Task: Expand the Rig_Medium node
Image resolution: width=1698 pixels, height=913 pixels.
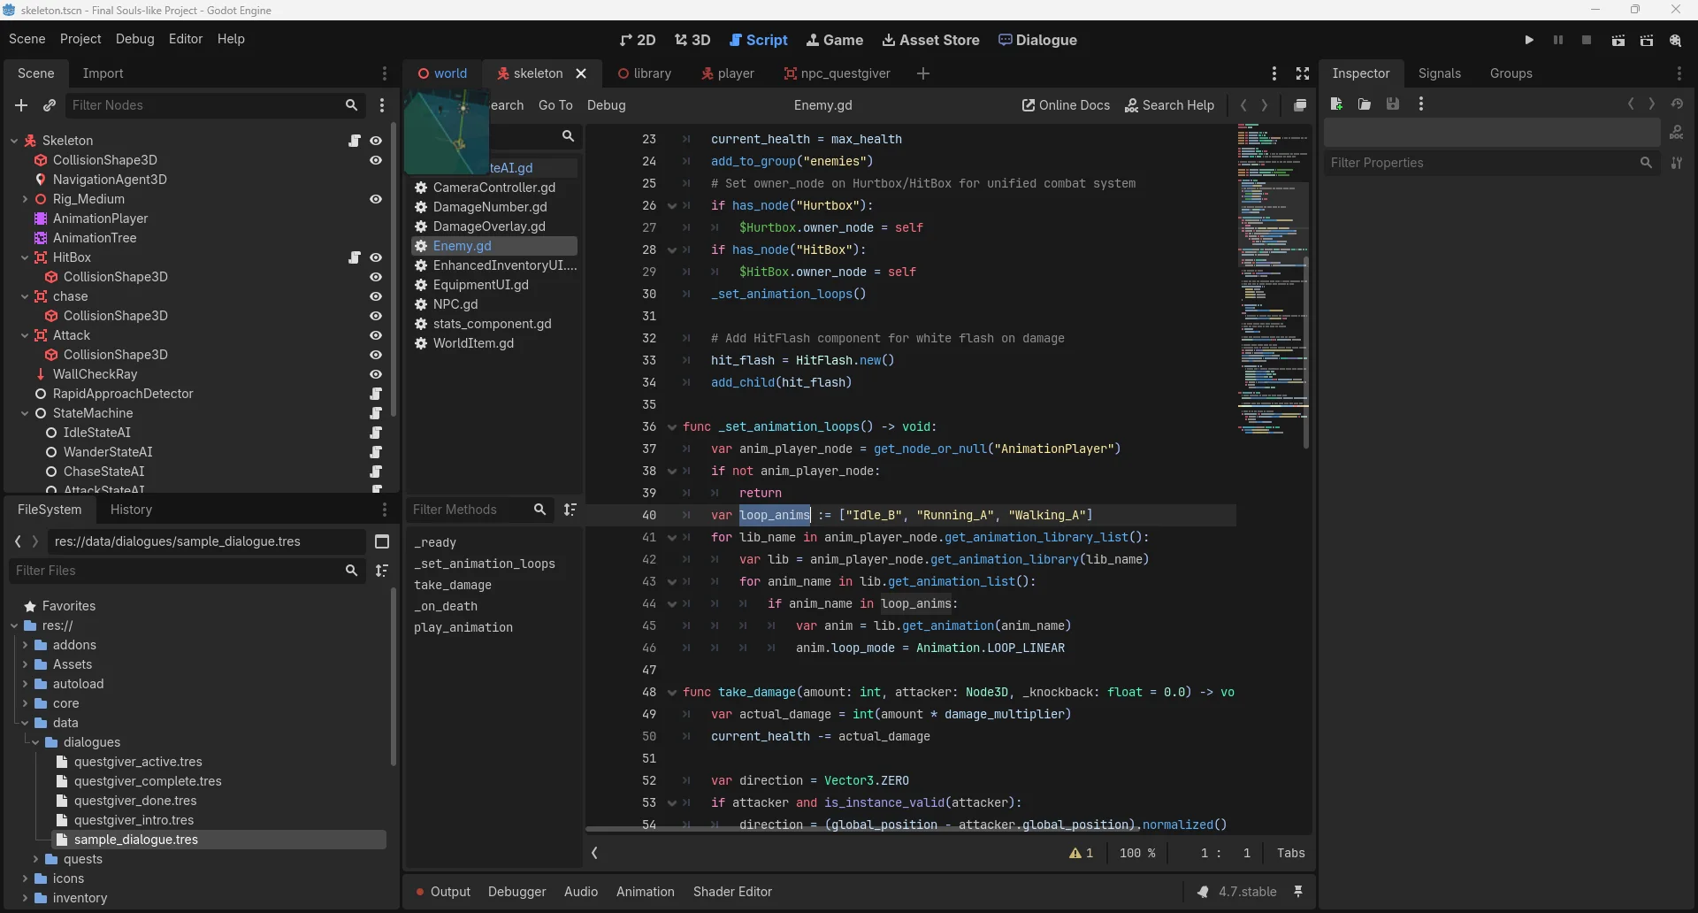Action: click(25, 199)
